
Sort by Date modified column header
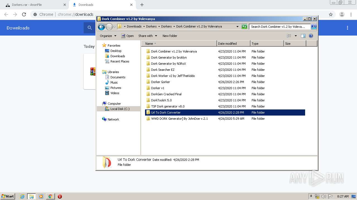(233, 44)
